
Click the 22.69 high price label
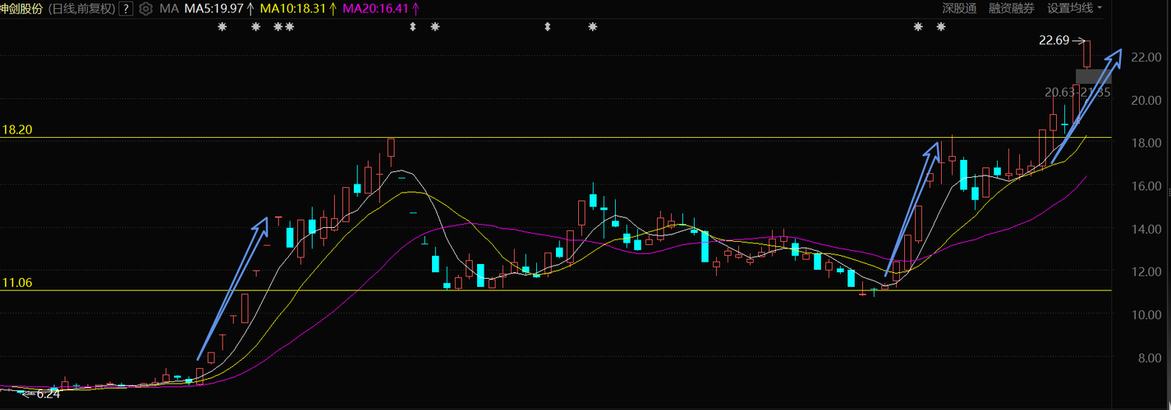1054,40
